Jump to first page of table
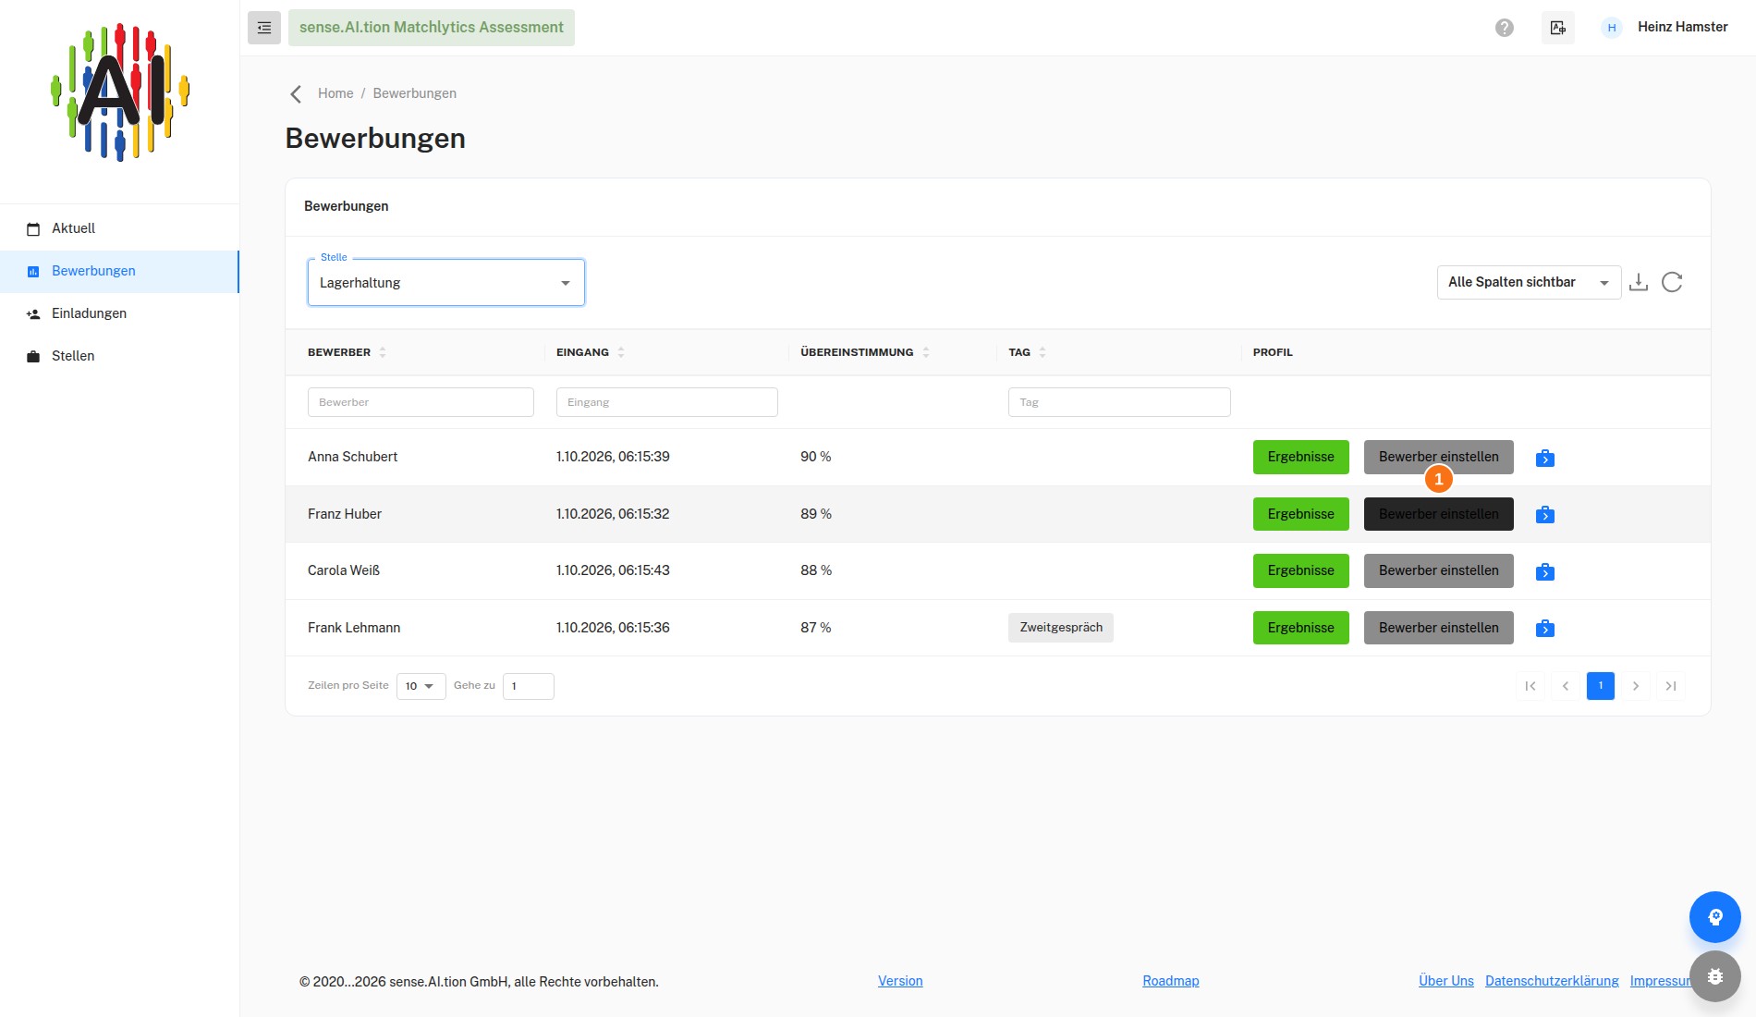1756x1017 pixels. [1530, 686]
